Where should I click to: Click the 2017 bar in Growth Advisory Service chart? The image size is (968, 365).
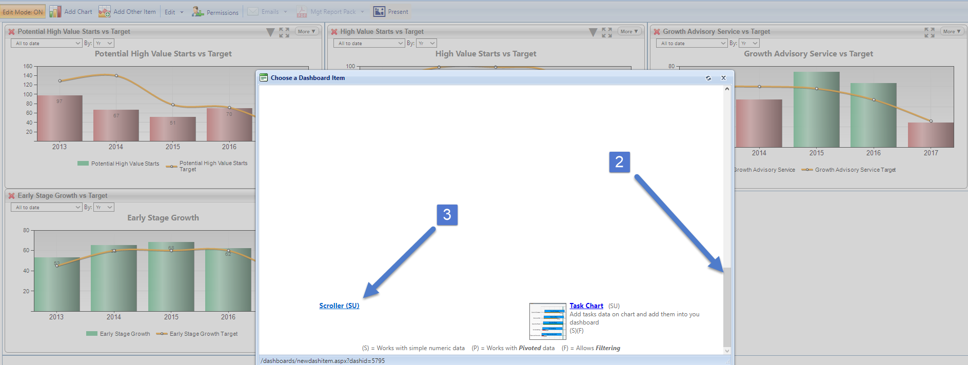point(931,135)
